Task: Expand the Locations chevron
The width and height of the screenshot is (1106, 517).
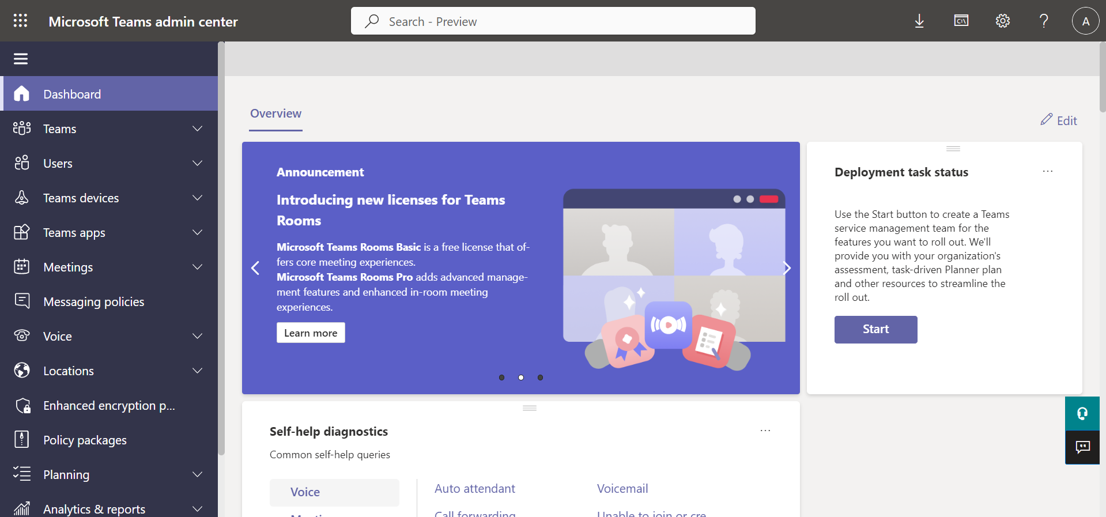Action: click(198, 370)
